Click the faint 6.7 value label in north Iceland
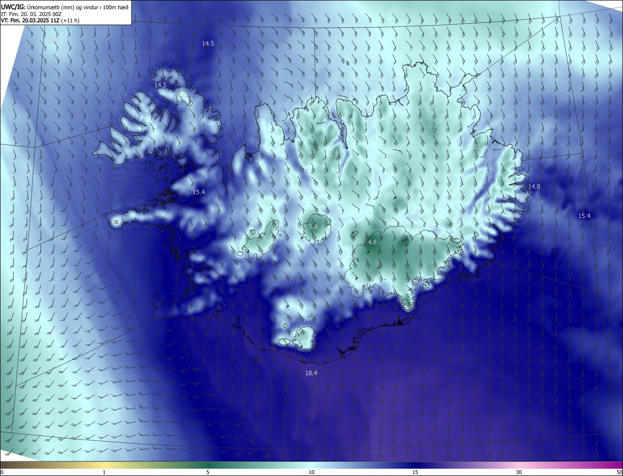Viewport: 623px width, 476px height. click(x=333, y=155)
